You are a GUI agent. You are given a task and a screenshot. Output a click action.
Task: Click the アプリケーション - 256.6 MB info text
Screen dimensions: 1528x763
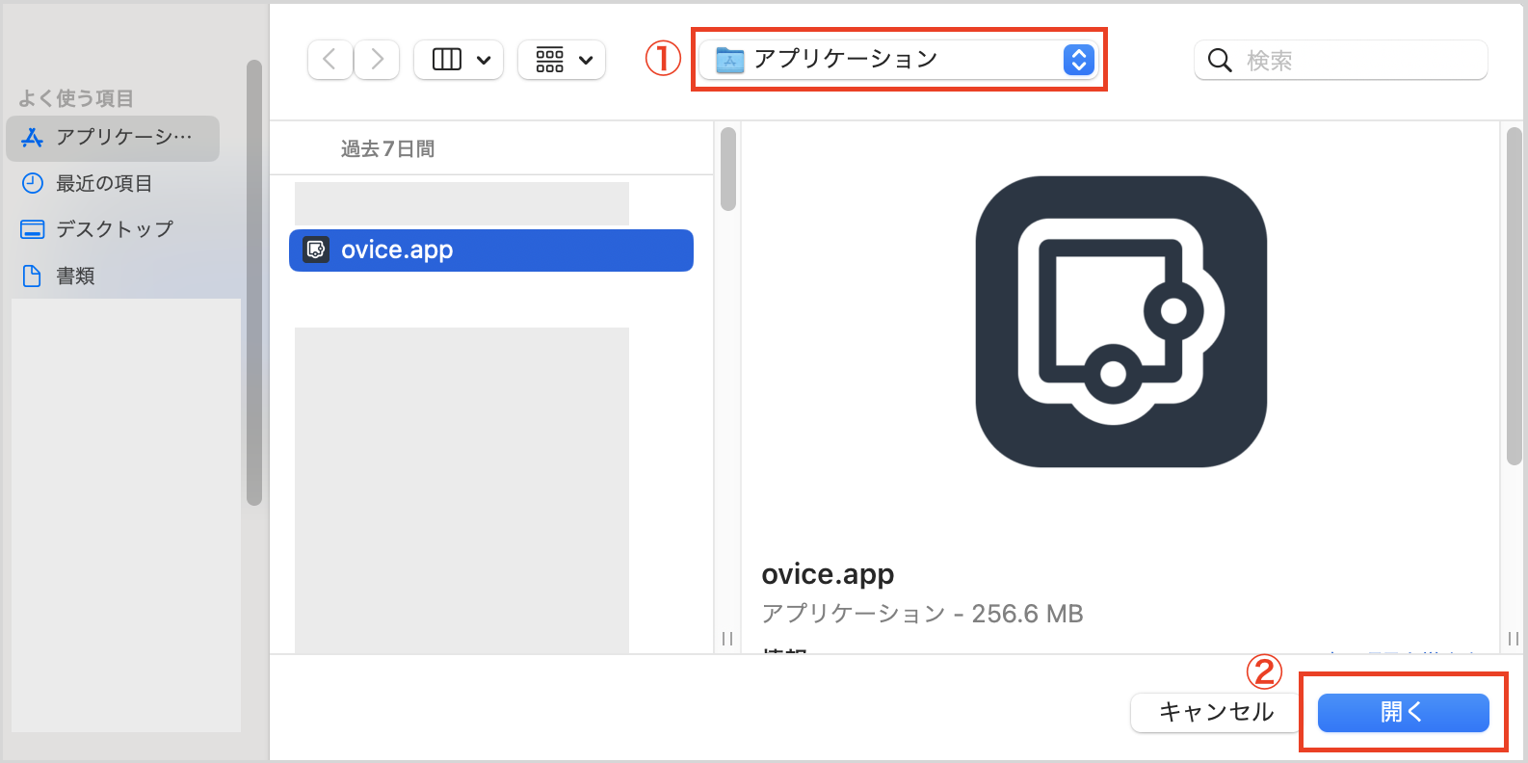pyautogui.click(x=922, y=614)
